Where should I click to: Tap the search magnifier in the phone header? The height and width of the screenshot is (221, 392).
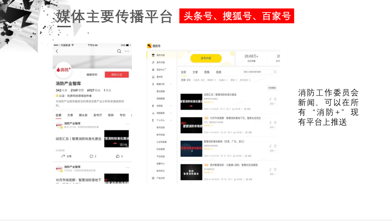click(x=119, y=51)
